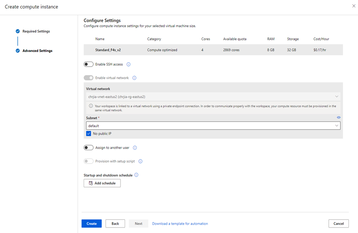Click the Create button
The image size is (358, 233).
point(92,224)
